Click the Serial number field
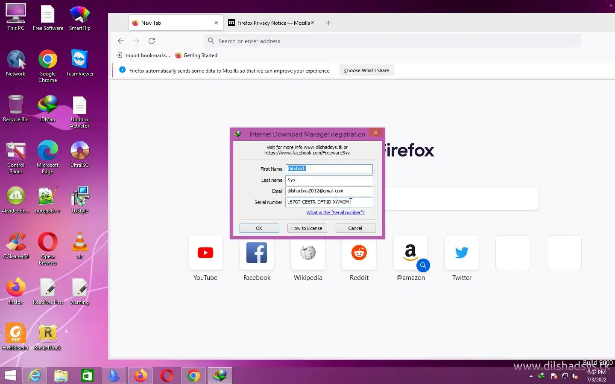Image resolution: width=615 pixels, height=384 pixels. pos(329,202)
